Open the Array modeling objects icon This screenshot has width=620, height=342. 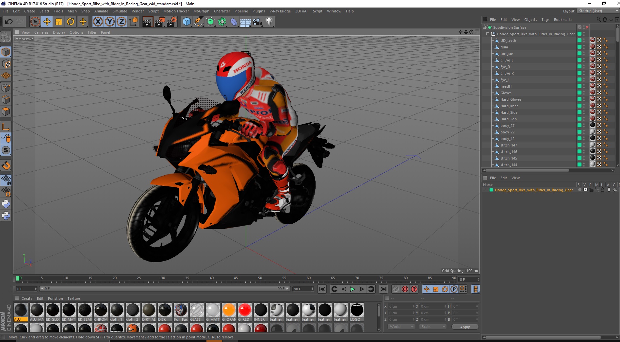222,22
